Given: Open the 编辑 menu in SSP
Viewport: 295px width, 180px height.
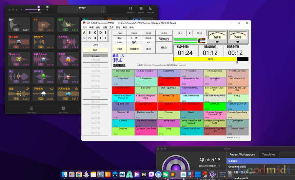Looking at the screenshot, I should tap(91, 28).
